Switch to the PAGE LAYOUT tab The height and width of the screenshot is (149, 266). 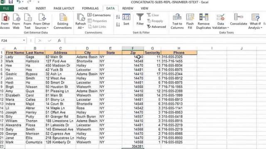[x=64, y=8]
